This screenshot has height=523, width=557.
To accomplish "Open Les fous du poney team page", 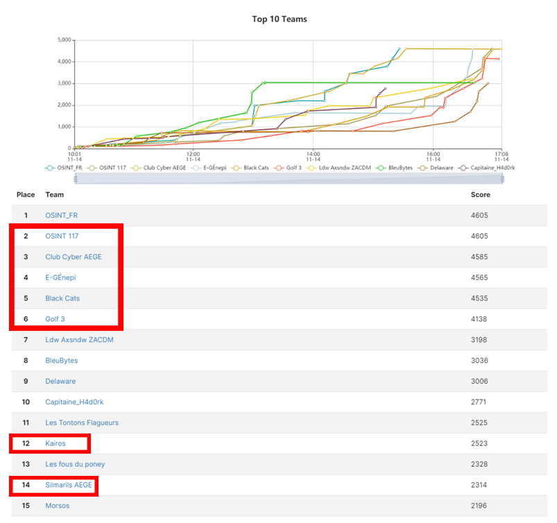I will (x=75, y=464).
